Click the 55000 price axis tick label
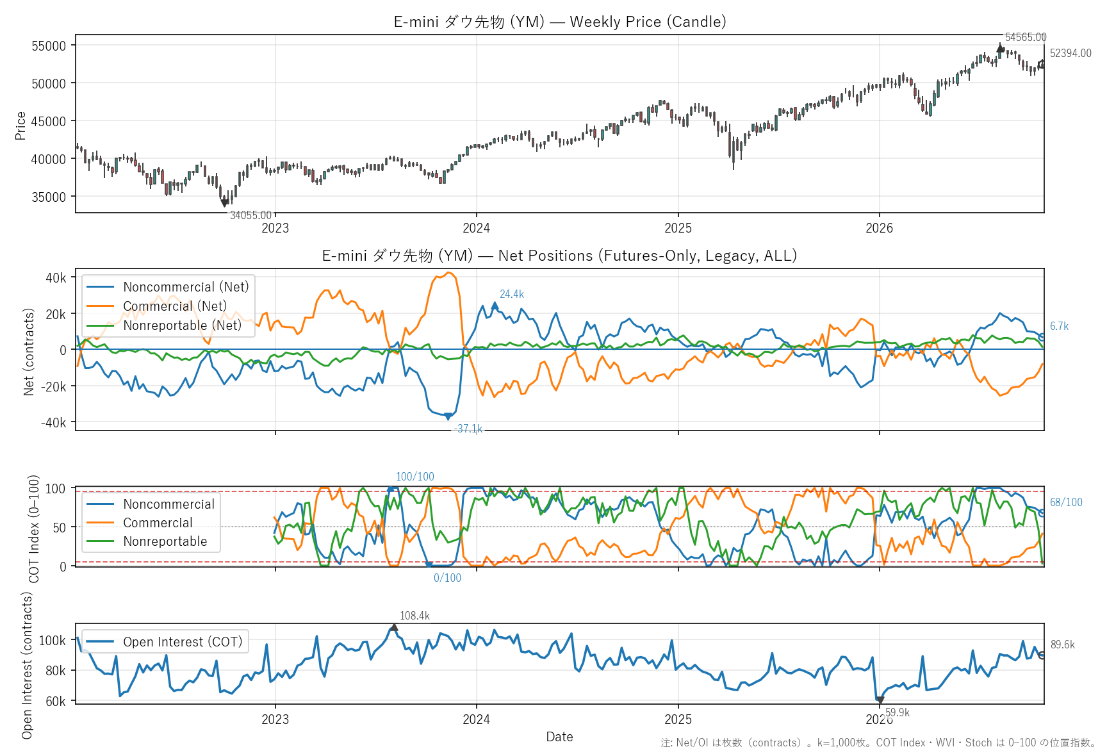1107x756 pixels. click(x=49, y=46)
